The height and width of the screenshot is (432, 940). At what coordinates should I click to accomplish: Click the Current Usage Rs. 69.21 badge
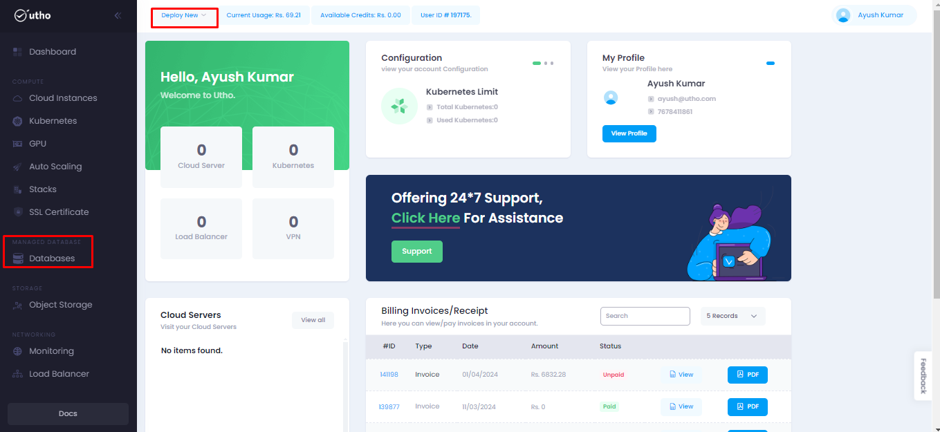(x=264, y=15)
